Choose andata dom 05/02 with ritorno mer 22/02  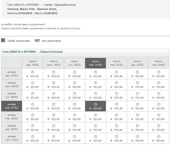click(116, 83)
